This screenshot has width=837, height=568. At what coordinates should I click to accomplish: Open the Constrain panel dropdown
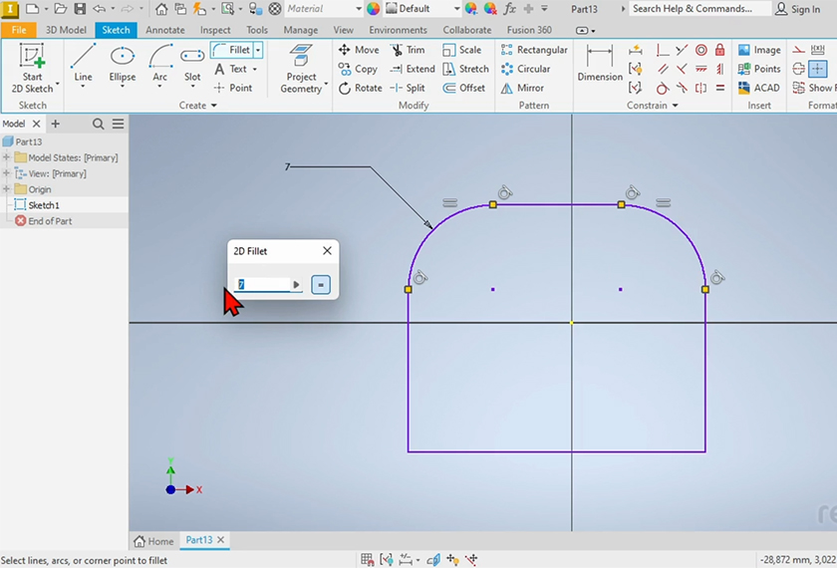coord(676,106)
